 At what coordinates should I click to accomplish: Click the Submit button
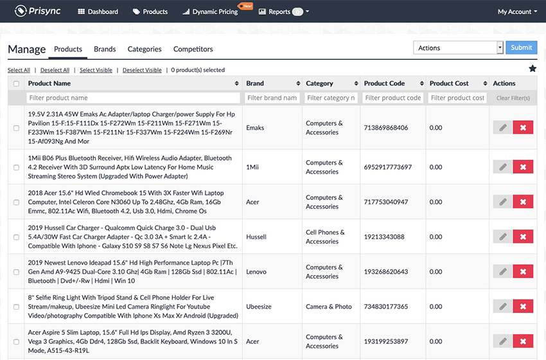(522, 48)
